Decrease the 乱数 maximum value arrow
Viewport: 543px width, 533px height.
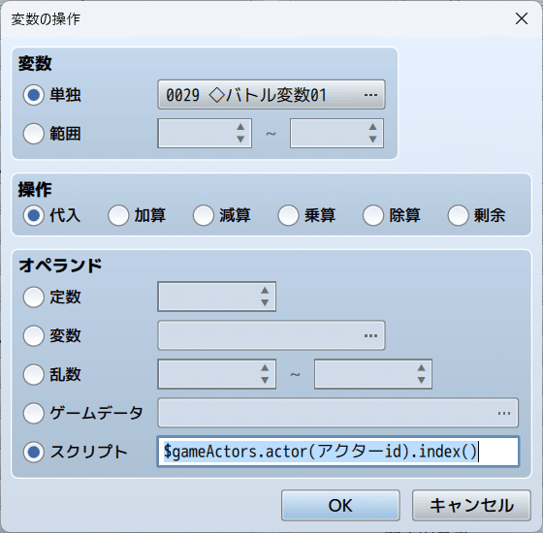(x=421, y=380)
